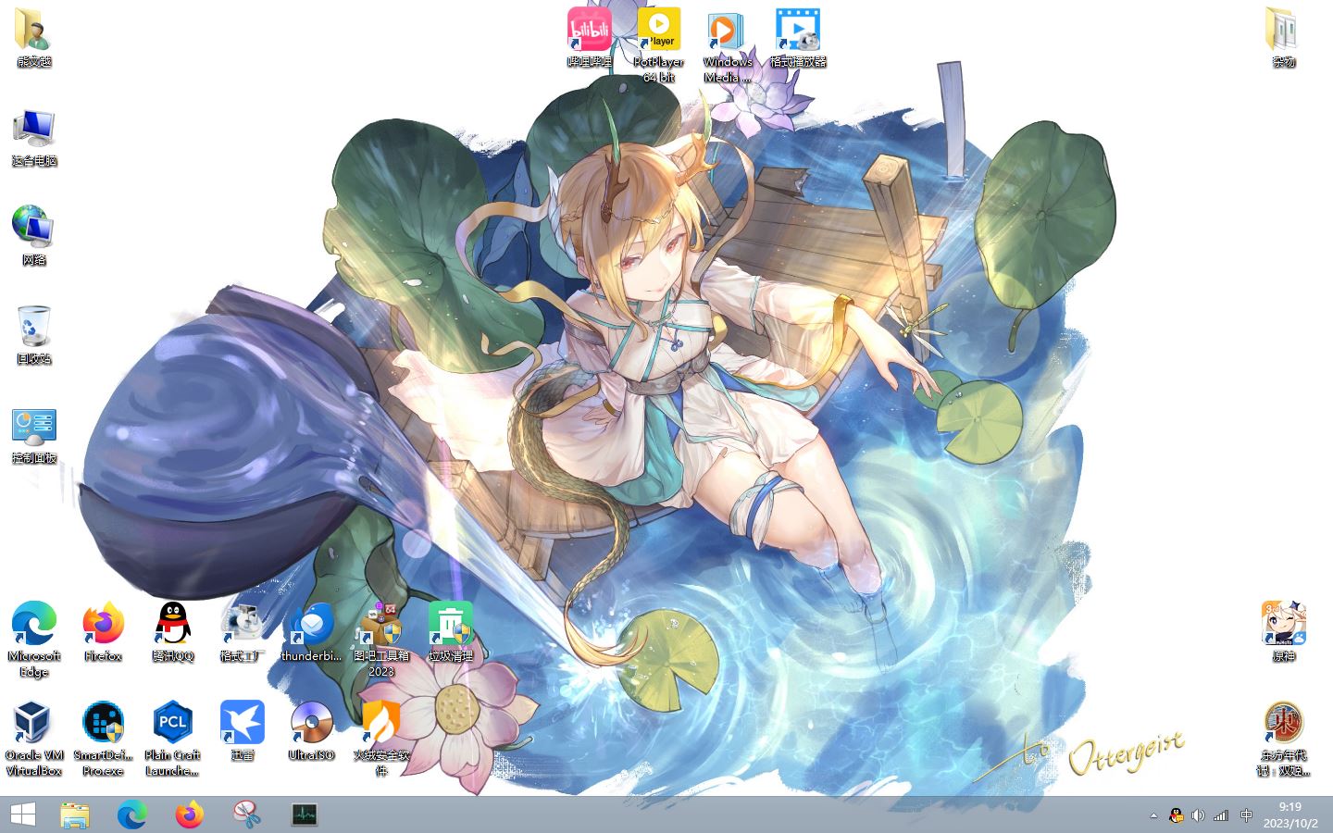Click the Oracle VM VirtualBox icon
This screenshot has height=833, width=1333.
(34, 724)
